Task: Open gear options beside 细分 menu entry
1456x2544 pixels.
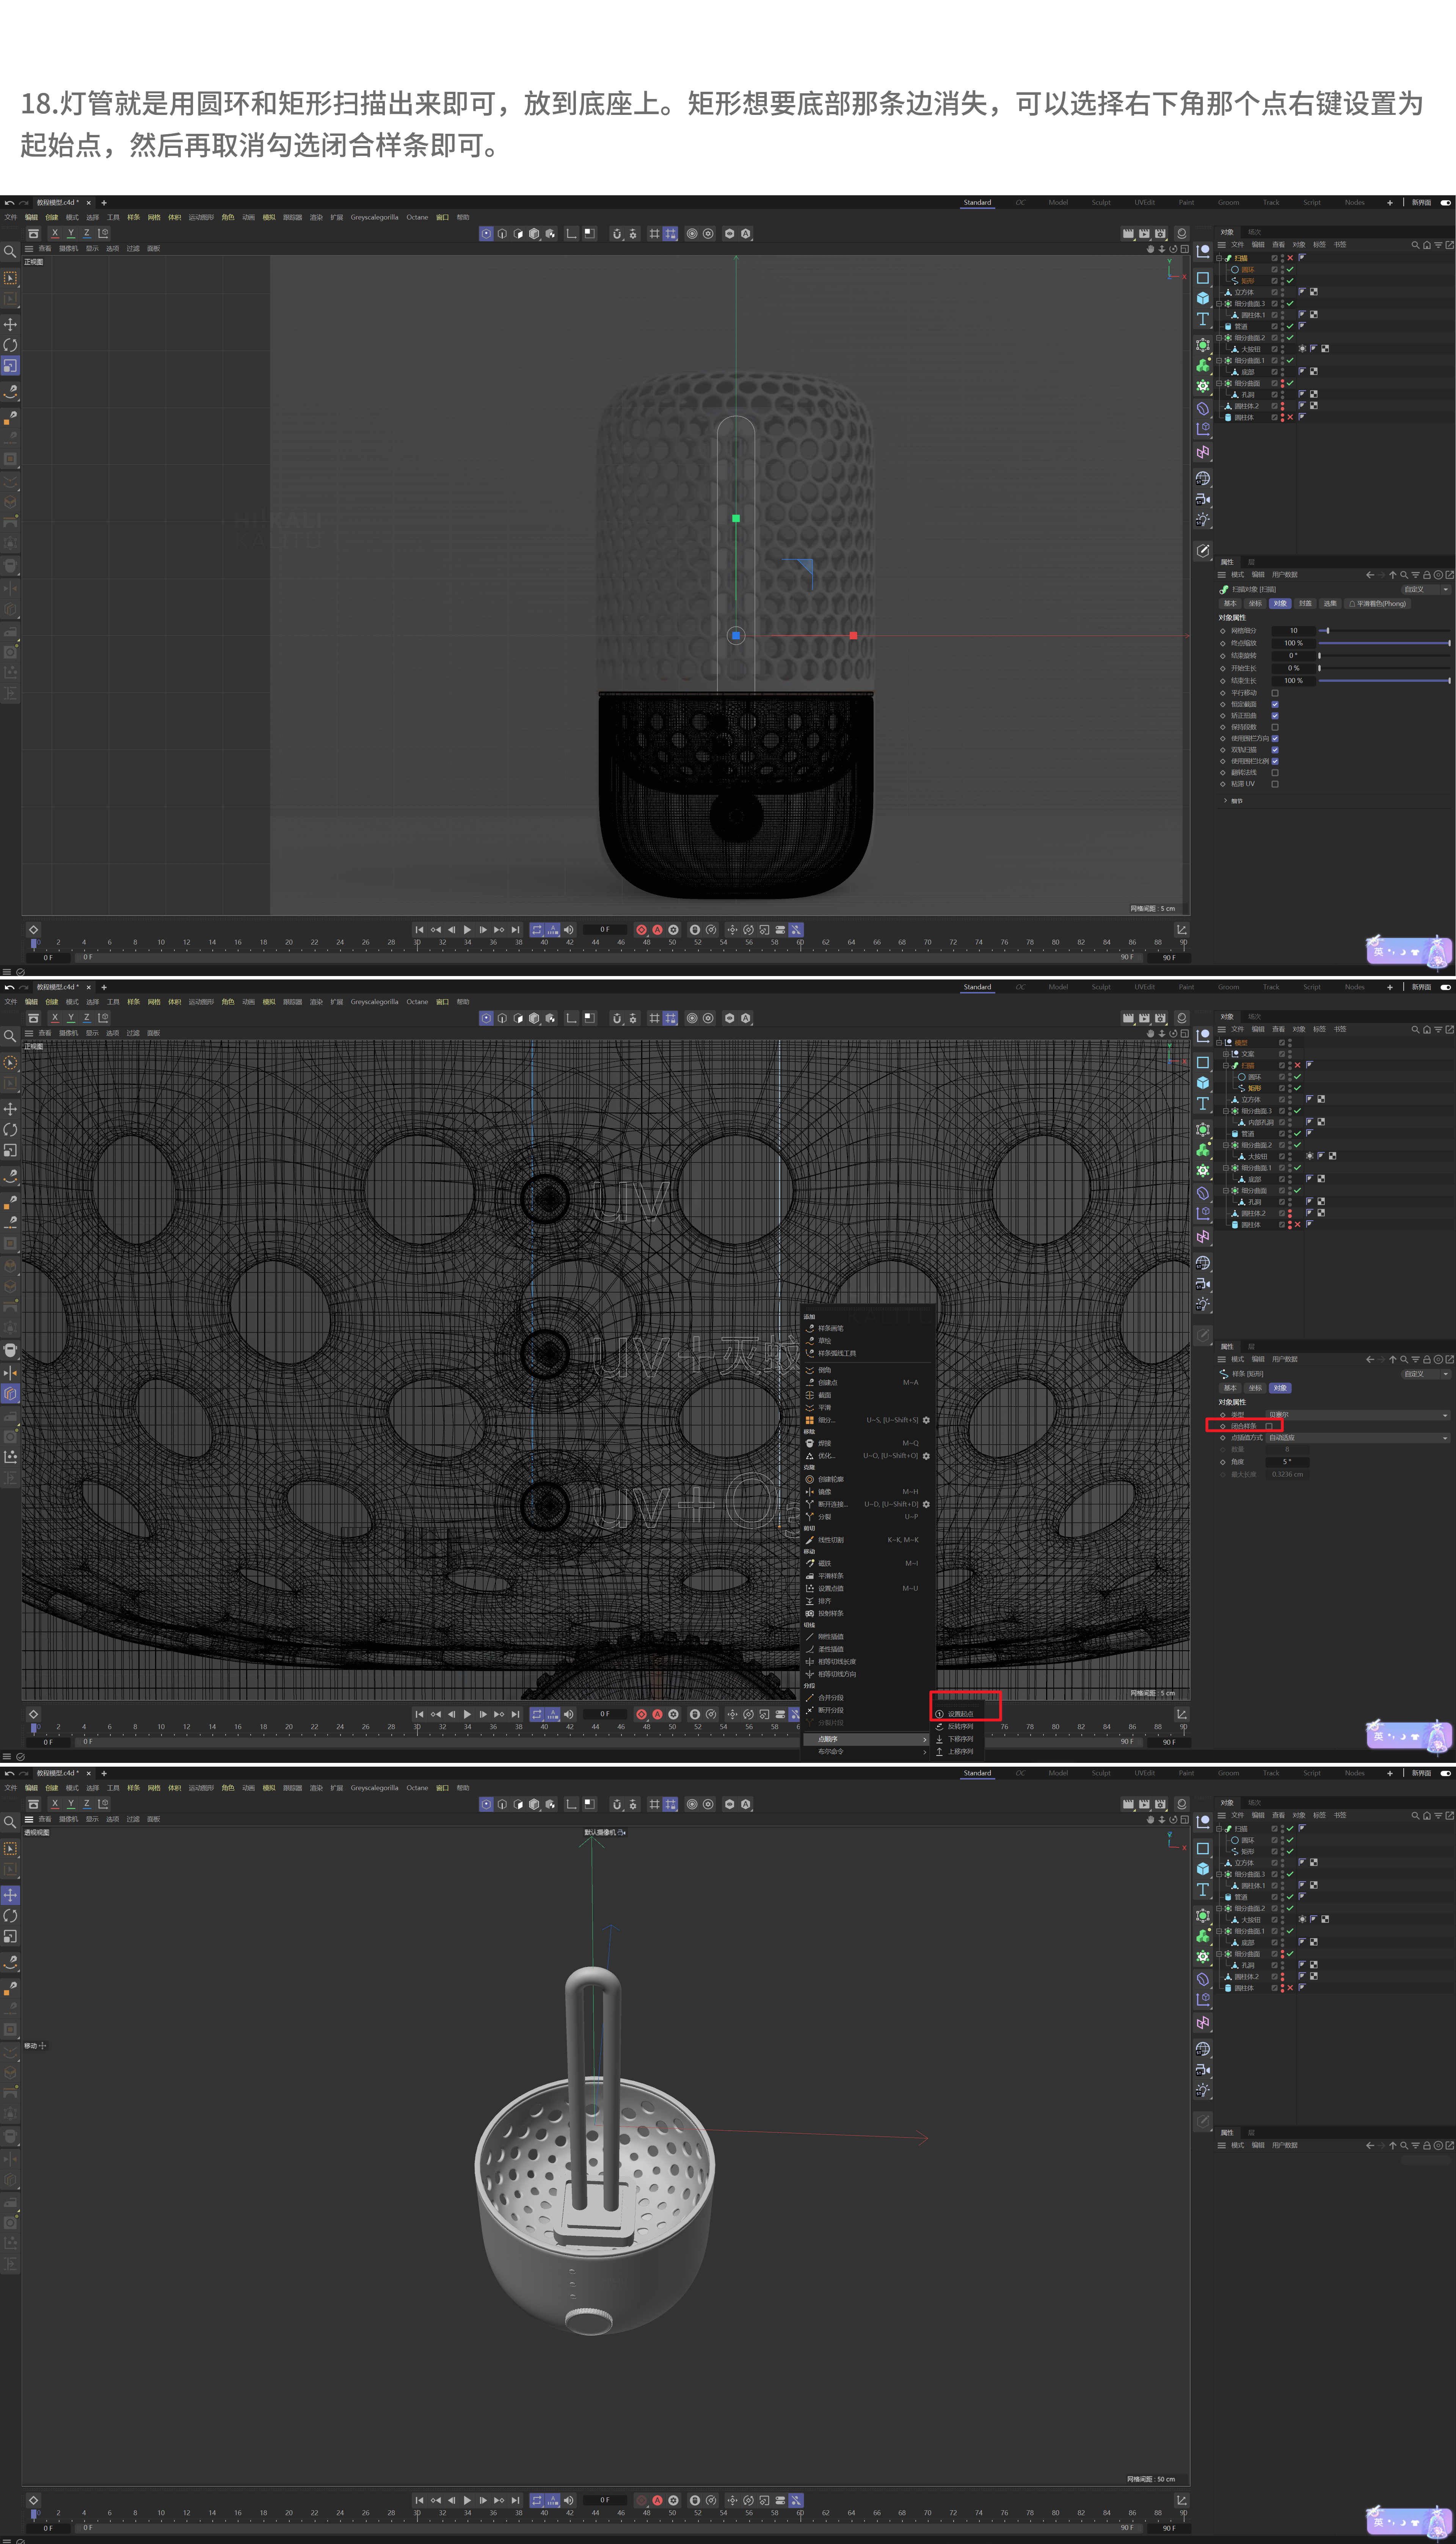Action: pyautogui.click(x=926, y=1420)
